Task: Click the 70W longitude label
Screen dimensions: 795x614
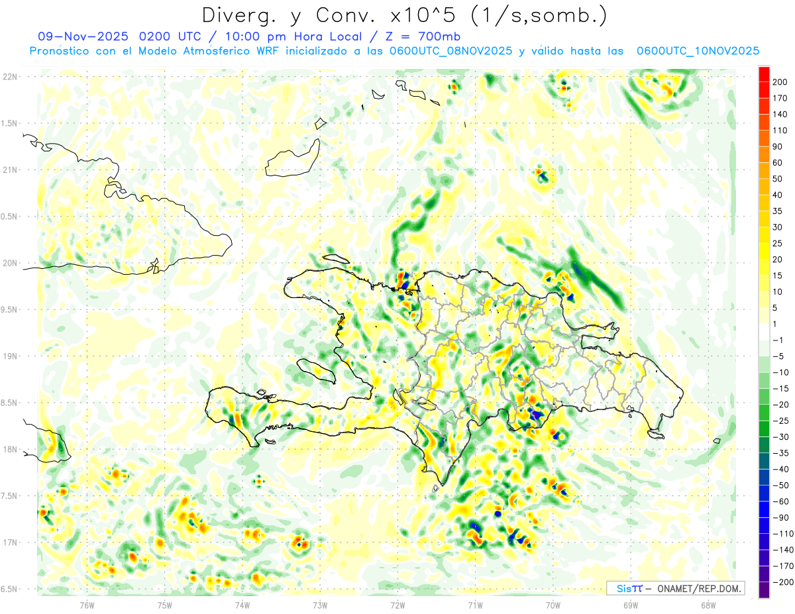Action: [x=553, y=605]
